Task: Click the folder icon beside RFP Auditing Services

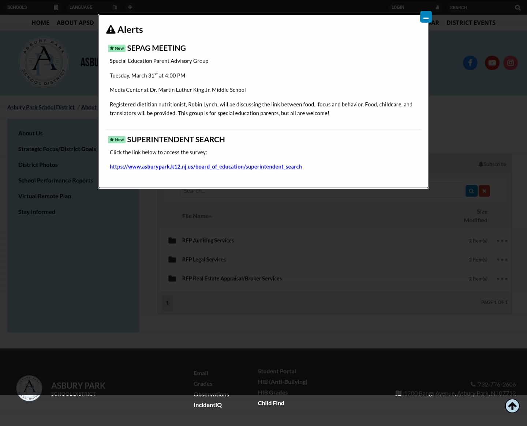Action: pos(172,240)
